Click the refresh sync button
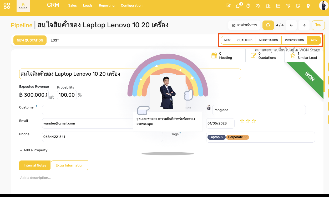The height and width of the screenshot is (197, 329). 268,25
